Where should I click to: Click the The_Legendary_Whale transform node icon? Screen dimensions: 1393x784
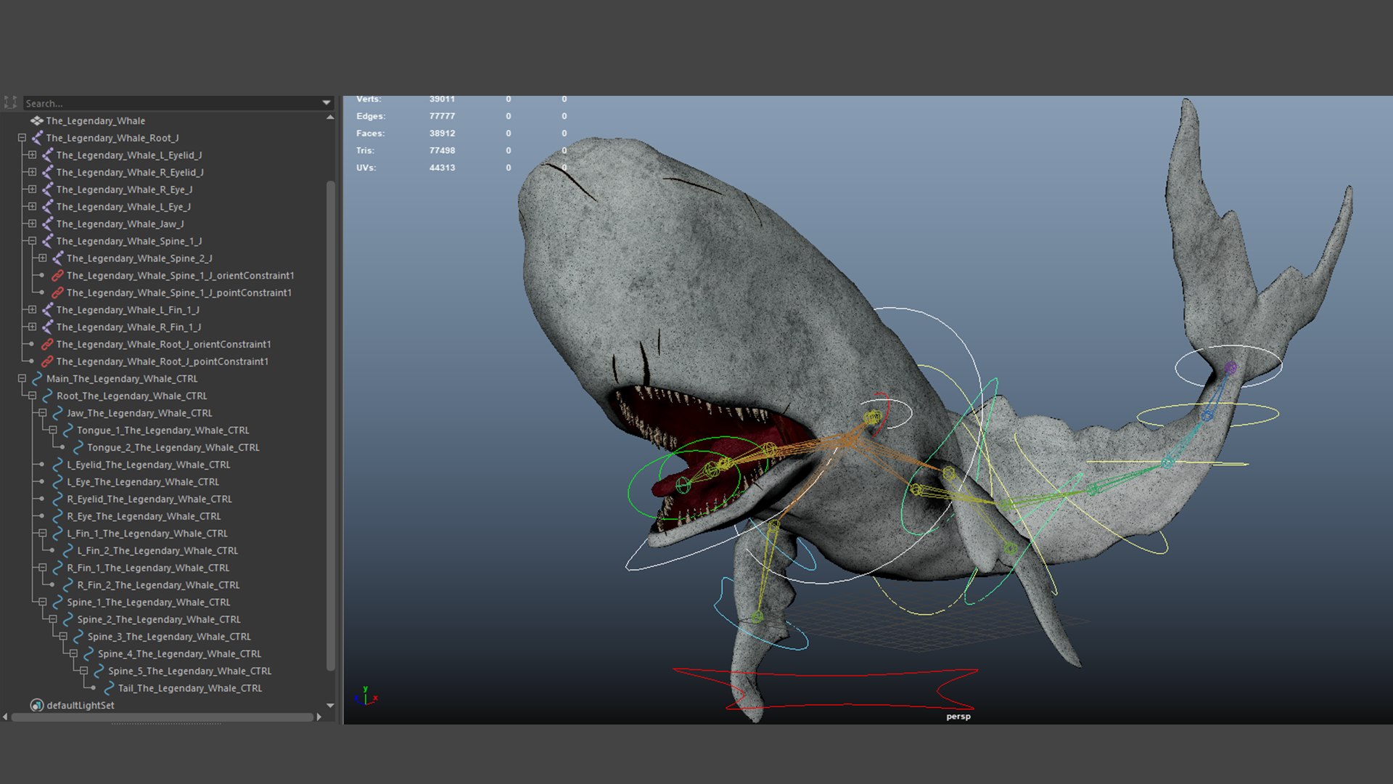(36, 121)
